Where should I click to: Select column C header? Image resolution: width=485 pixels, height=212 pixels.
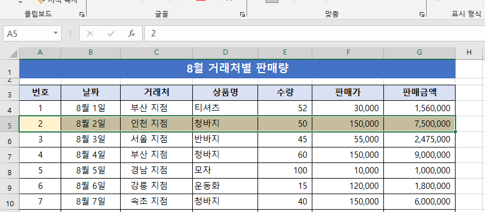pos(156,53)
